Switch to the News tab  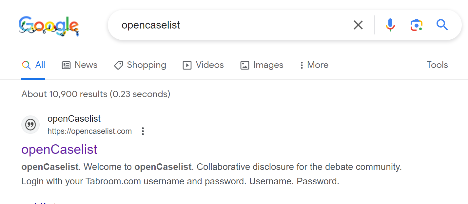[x=80, y=65]
